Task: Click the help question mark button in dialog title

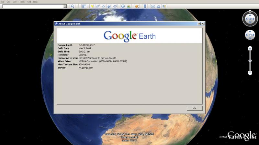Action: [x=199, y=24]
